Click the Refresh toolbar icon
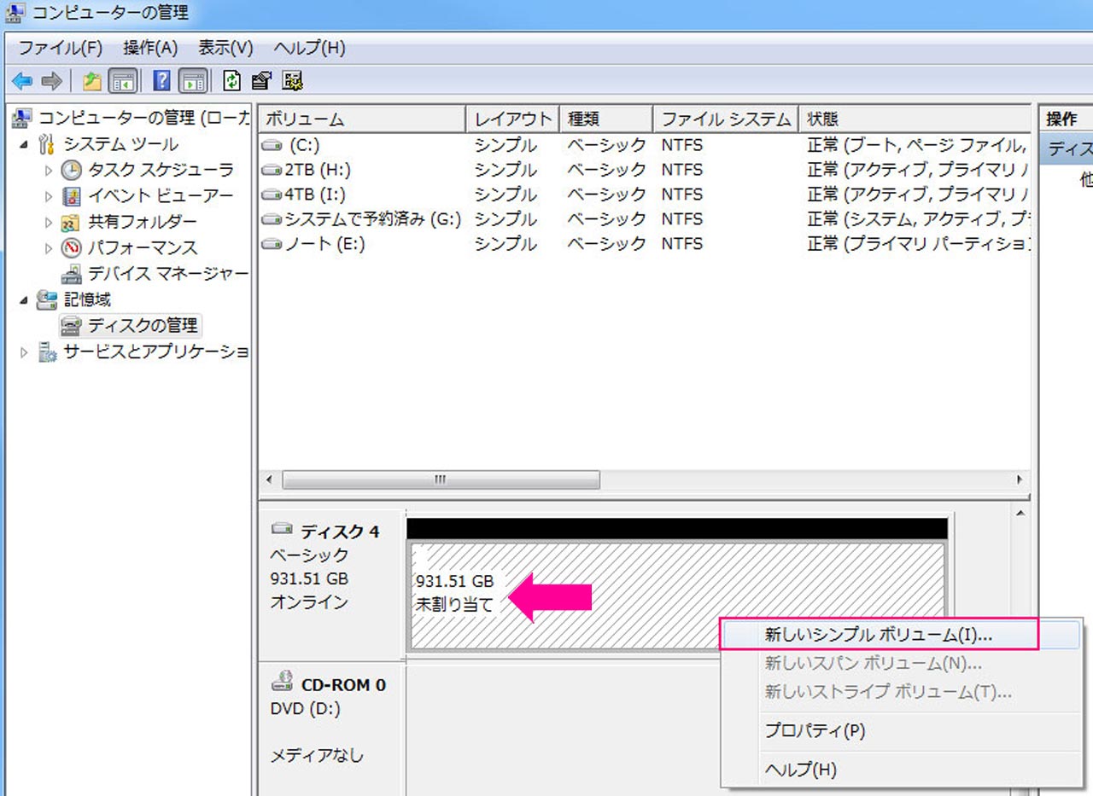The width and height of the screenshot is (1093, 796). coord(232,81)
